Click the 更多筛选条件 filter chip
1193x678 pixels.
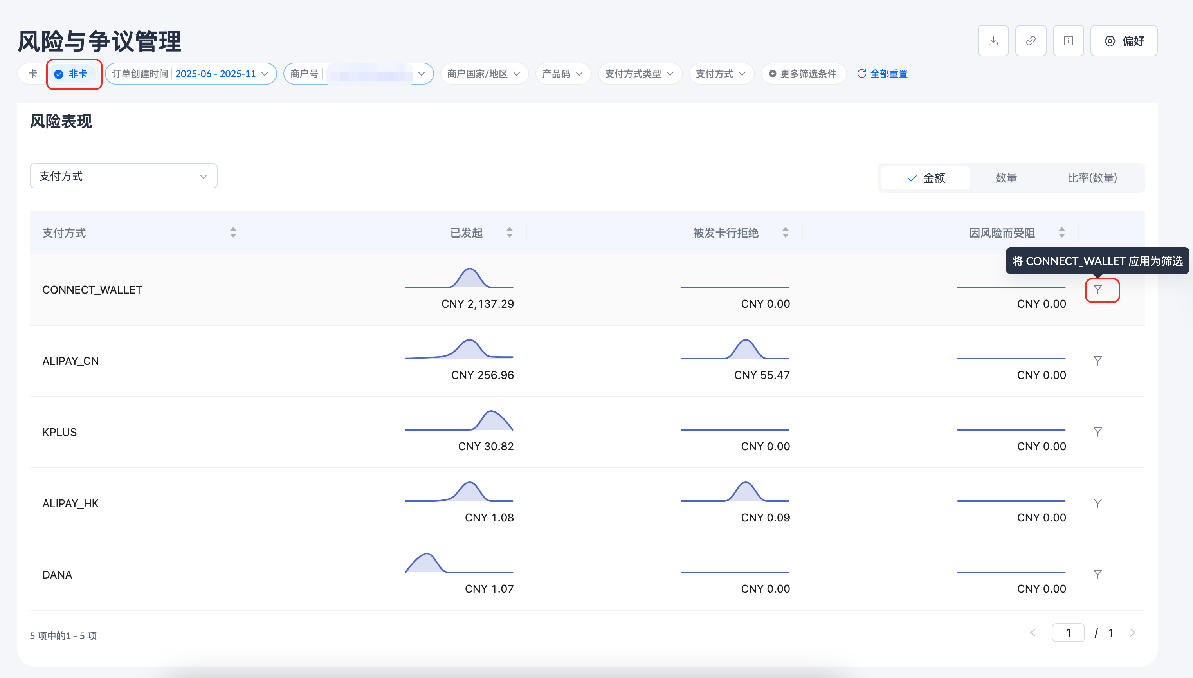tap(803, 74)
